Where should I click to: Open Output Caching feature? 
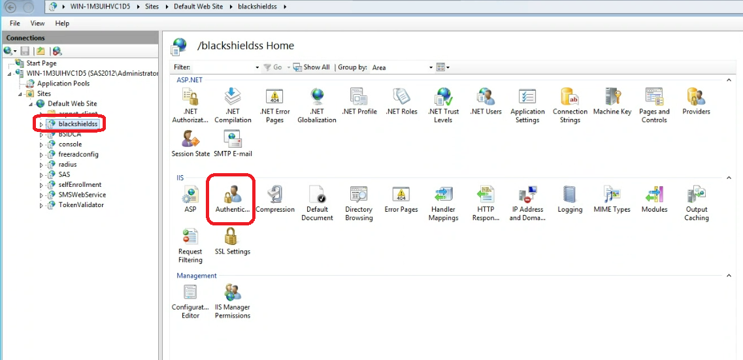pos(696,203)
